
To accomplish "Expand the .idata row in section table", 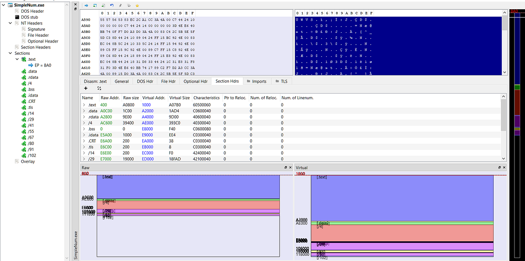I will [84, 135].
